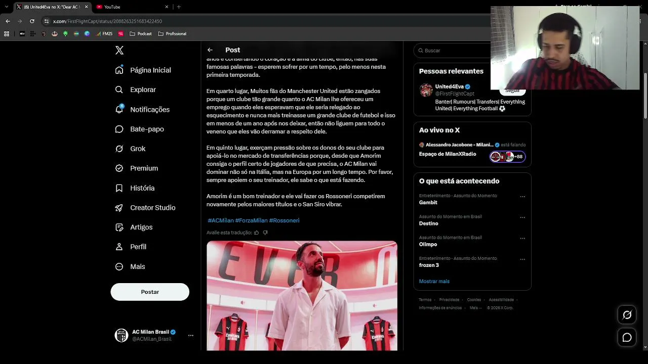Open Grok from the sidebar
648x364 pixels.
click(x=131, y=149)
